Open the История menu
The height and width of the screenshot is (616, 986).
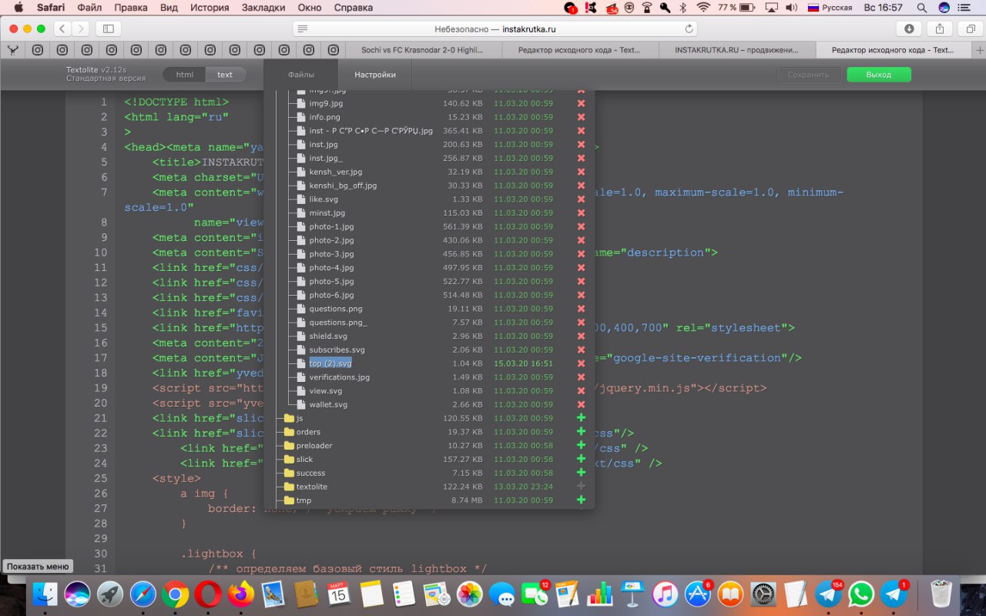210,8
